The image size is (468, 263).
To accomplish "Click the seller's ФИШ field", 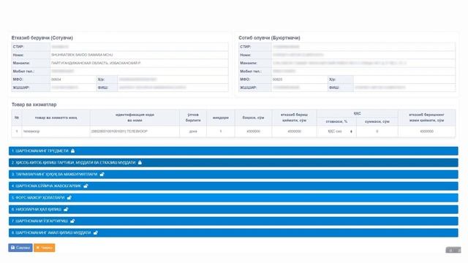I will [173, 88].
